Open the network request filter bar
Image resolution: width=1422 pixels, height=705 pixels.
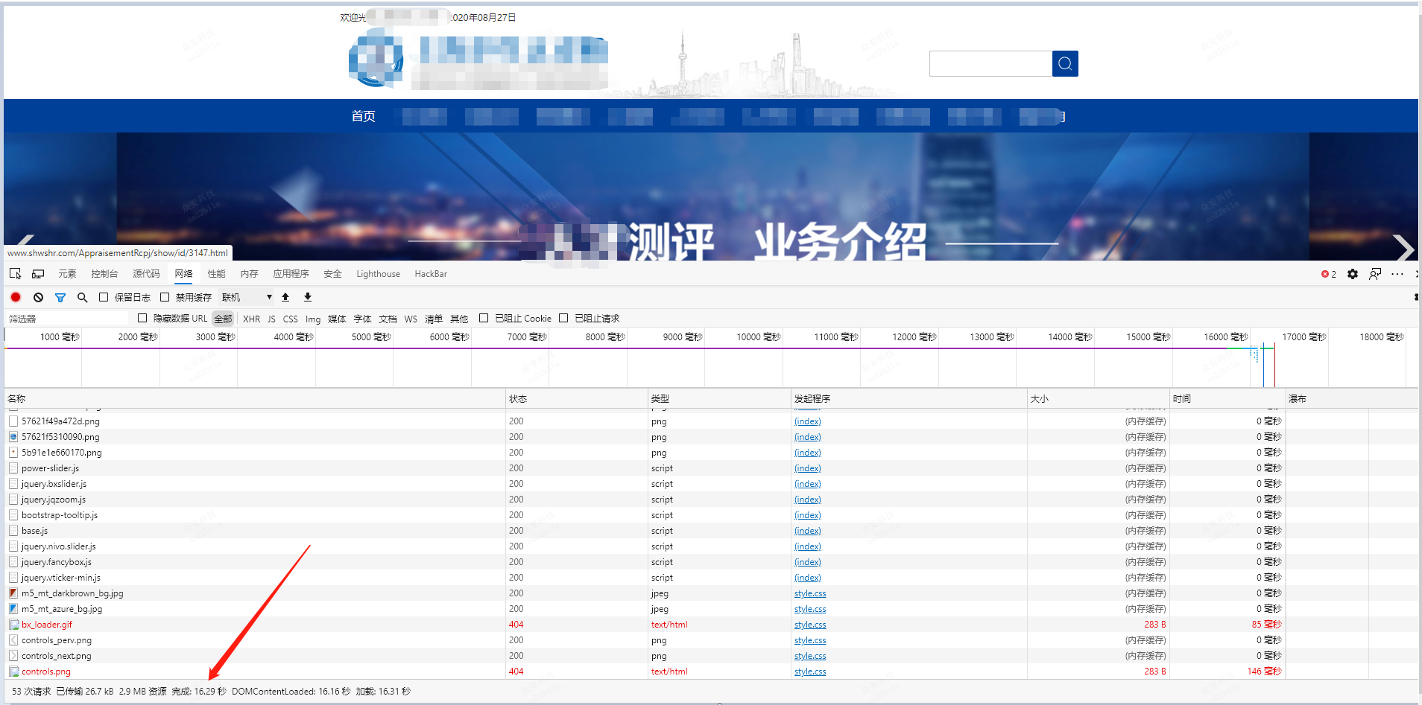tap(60, 297)
